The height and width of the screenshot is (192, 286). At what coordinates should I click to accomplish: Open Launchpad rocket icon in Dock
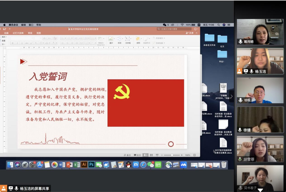(x=25, y=165)
